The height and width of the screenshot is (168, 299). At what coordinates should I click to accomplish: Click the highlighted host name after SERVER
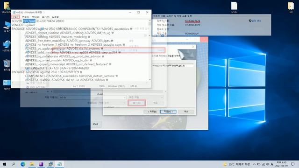pos(29,21)
